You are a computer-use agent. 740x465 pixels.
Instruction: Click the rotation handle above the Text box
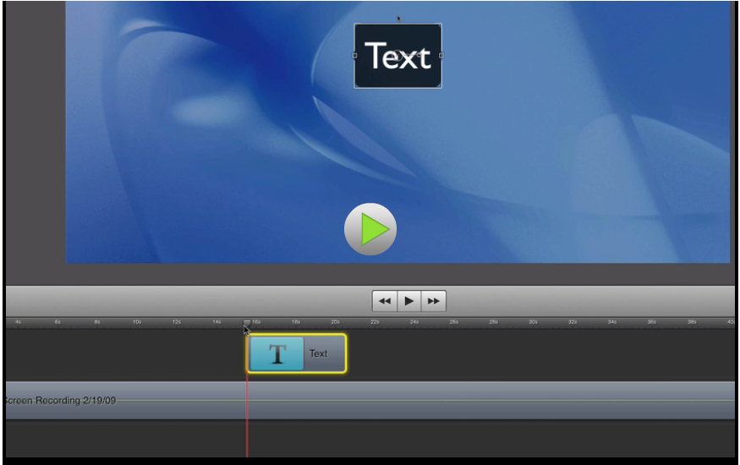(398, 18)
